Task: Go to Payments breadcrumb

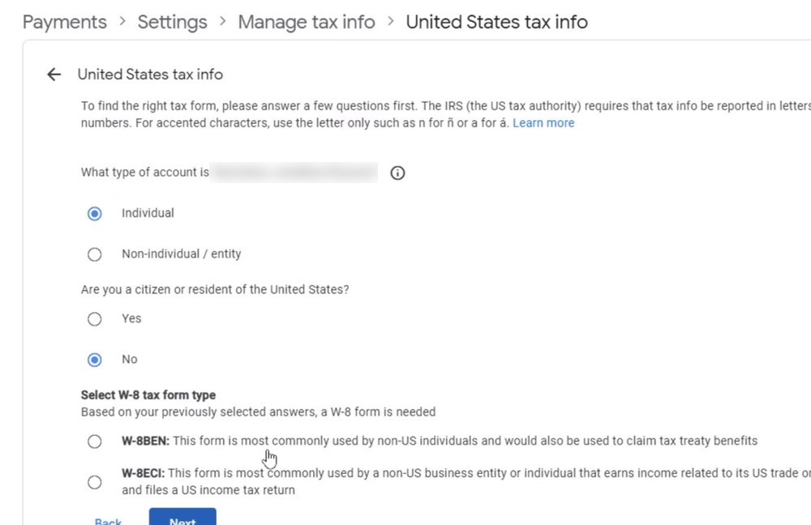Action: coord(65,22)
